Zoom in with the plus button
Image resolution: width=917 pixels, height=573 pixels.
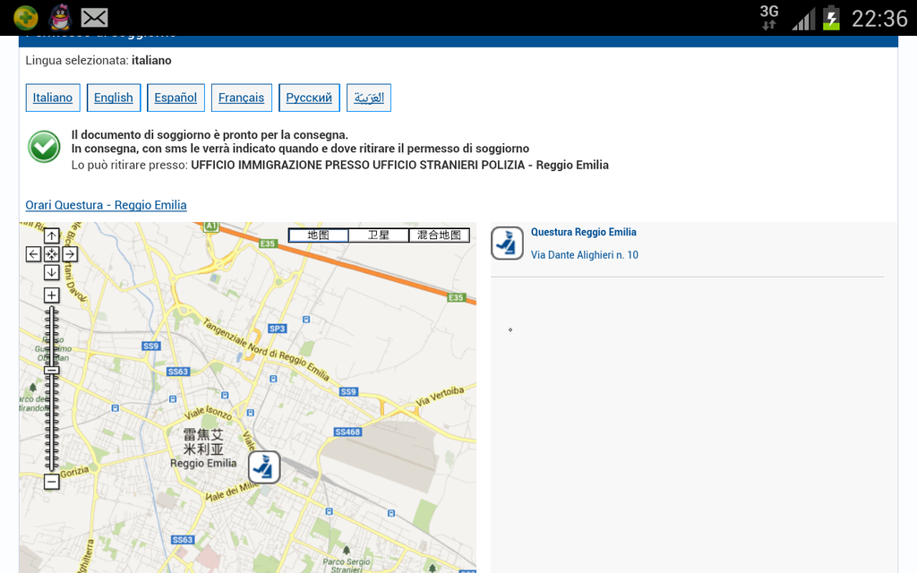(x=51, y=295)
